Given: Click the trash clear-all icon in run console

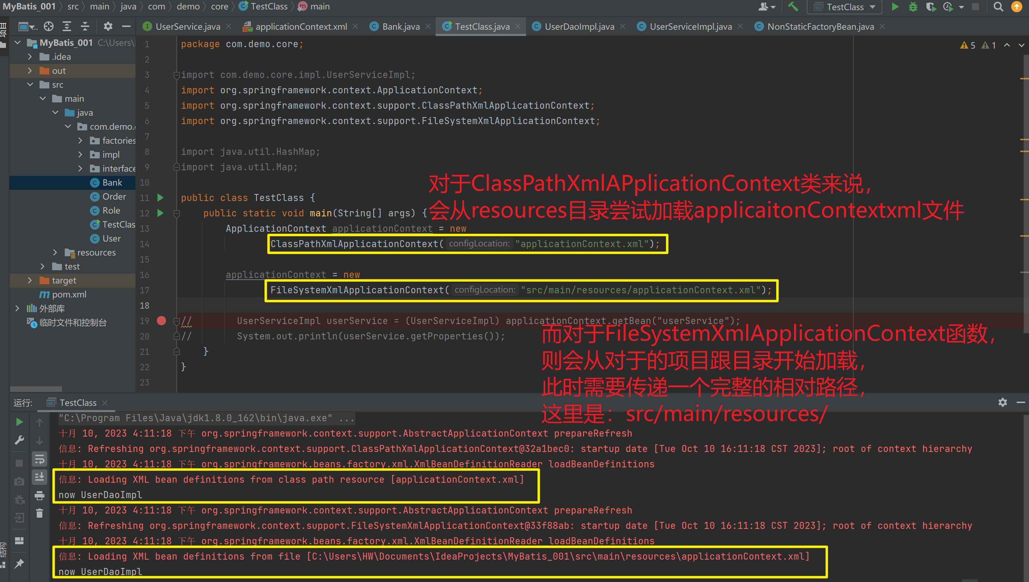Looking at the screenshot, I should click(x=39, y=513).
